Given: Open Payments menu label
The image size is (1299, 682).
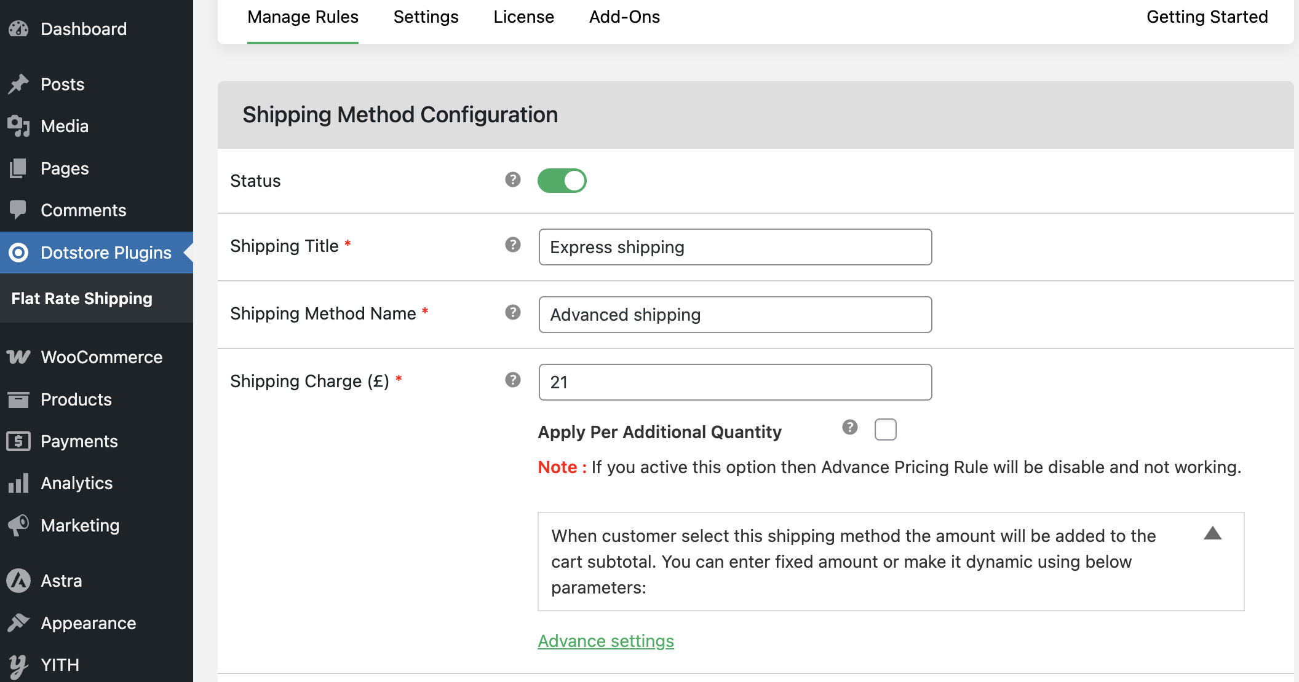Looking at the screenshot, I should [x=79, y=441].
